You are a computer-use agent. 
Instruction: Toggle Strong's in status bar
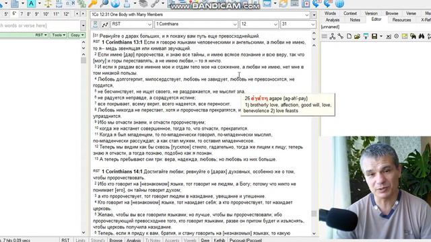[98, 240]
